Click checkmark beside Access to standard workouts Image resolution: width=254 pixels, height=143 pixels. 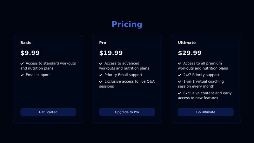pos(22,64)
